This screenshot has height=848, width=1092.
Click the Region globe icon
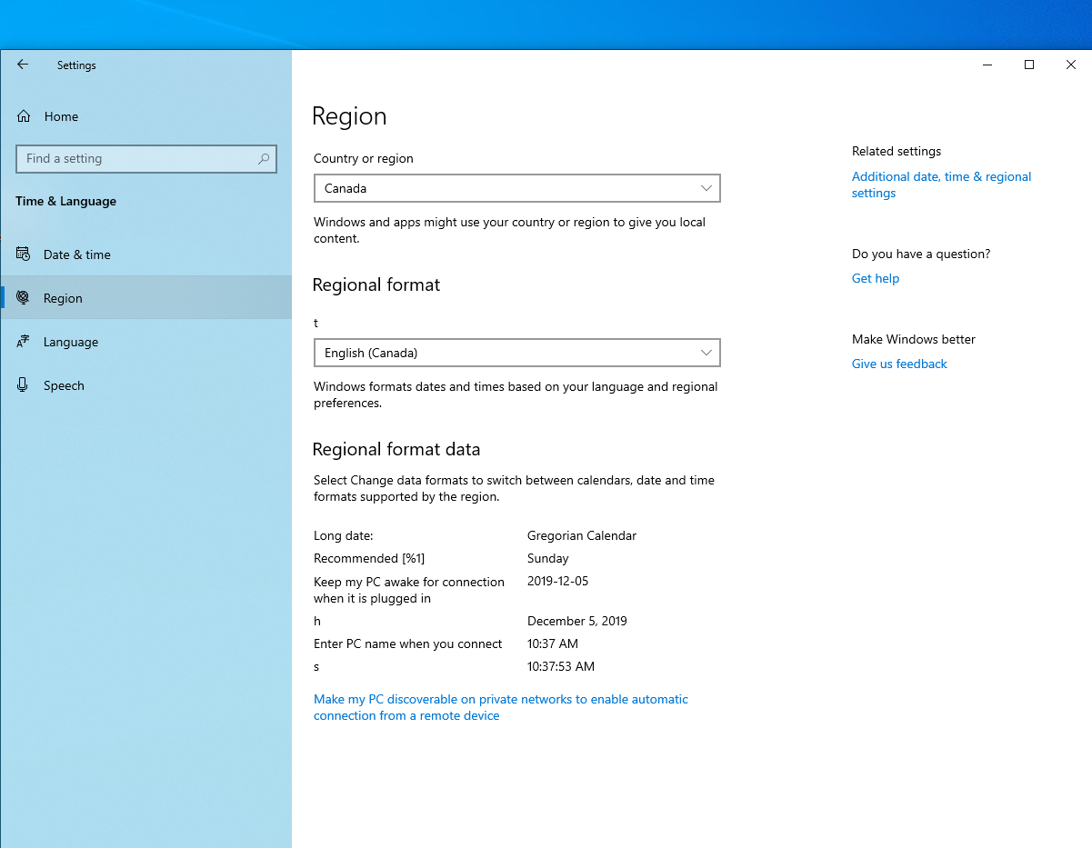[24, 298]
